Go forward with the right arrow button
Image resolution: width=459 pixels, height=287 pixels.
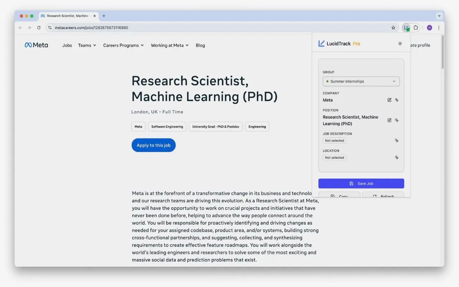pyautogui.click(x=29, y=28)
